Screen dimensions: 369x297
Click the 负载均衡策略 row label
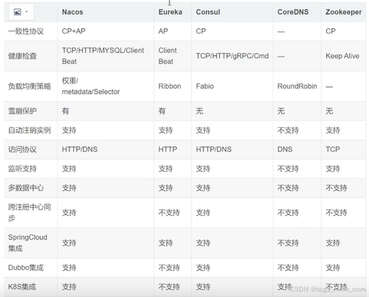30,86
